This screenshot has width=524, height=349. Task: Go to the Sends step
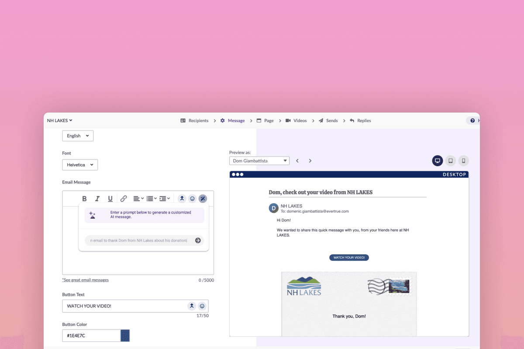tap(328, 120)
